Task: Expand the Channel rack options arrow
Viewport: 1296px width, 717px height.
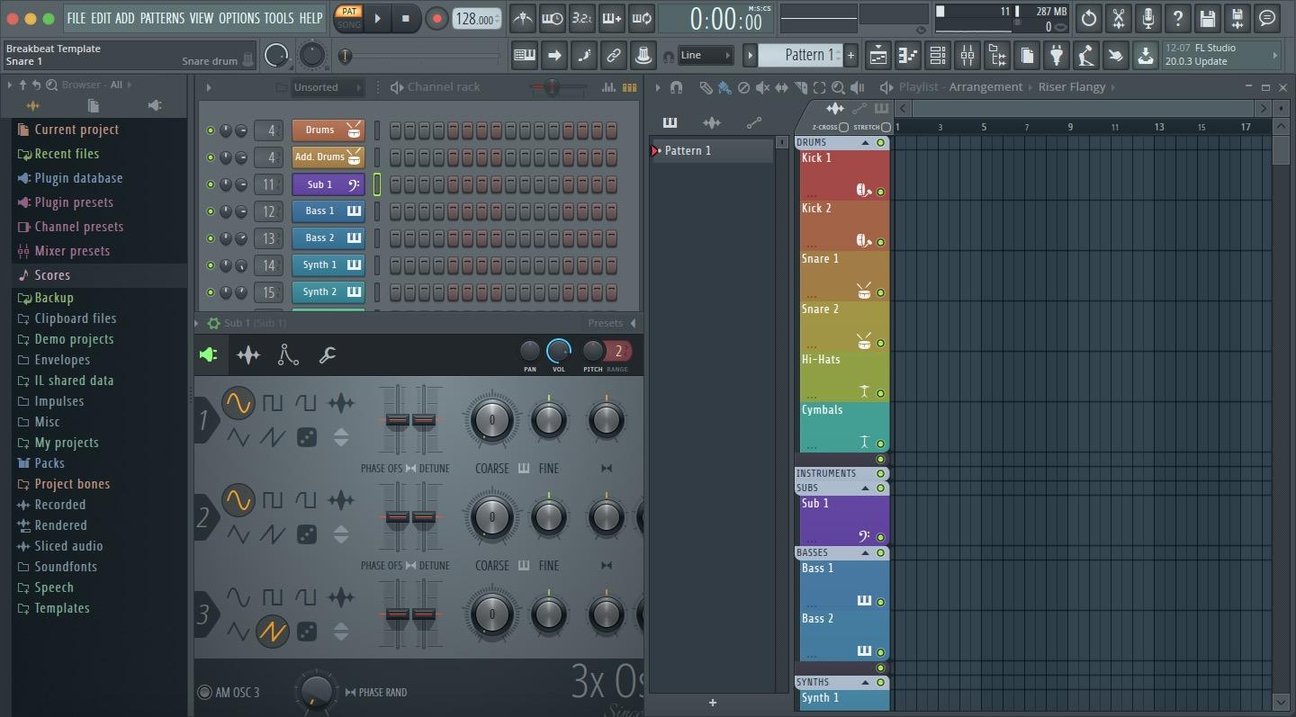Action: click(x=208, y=87)
